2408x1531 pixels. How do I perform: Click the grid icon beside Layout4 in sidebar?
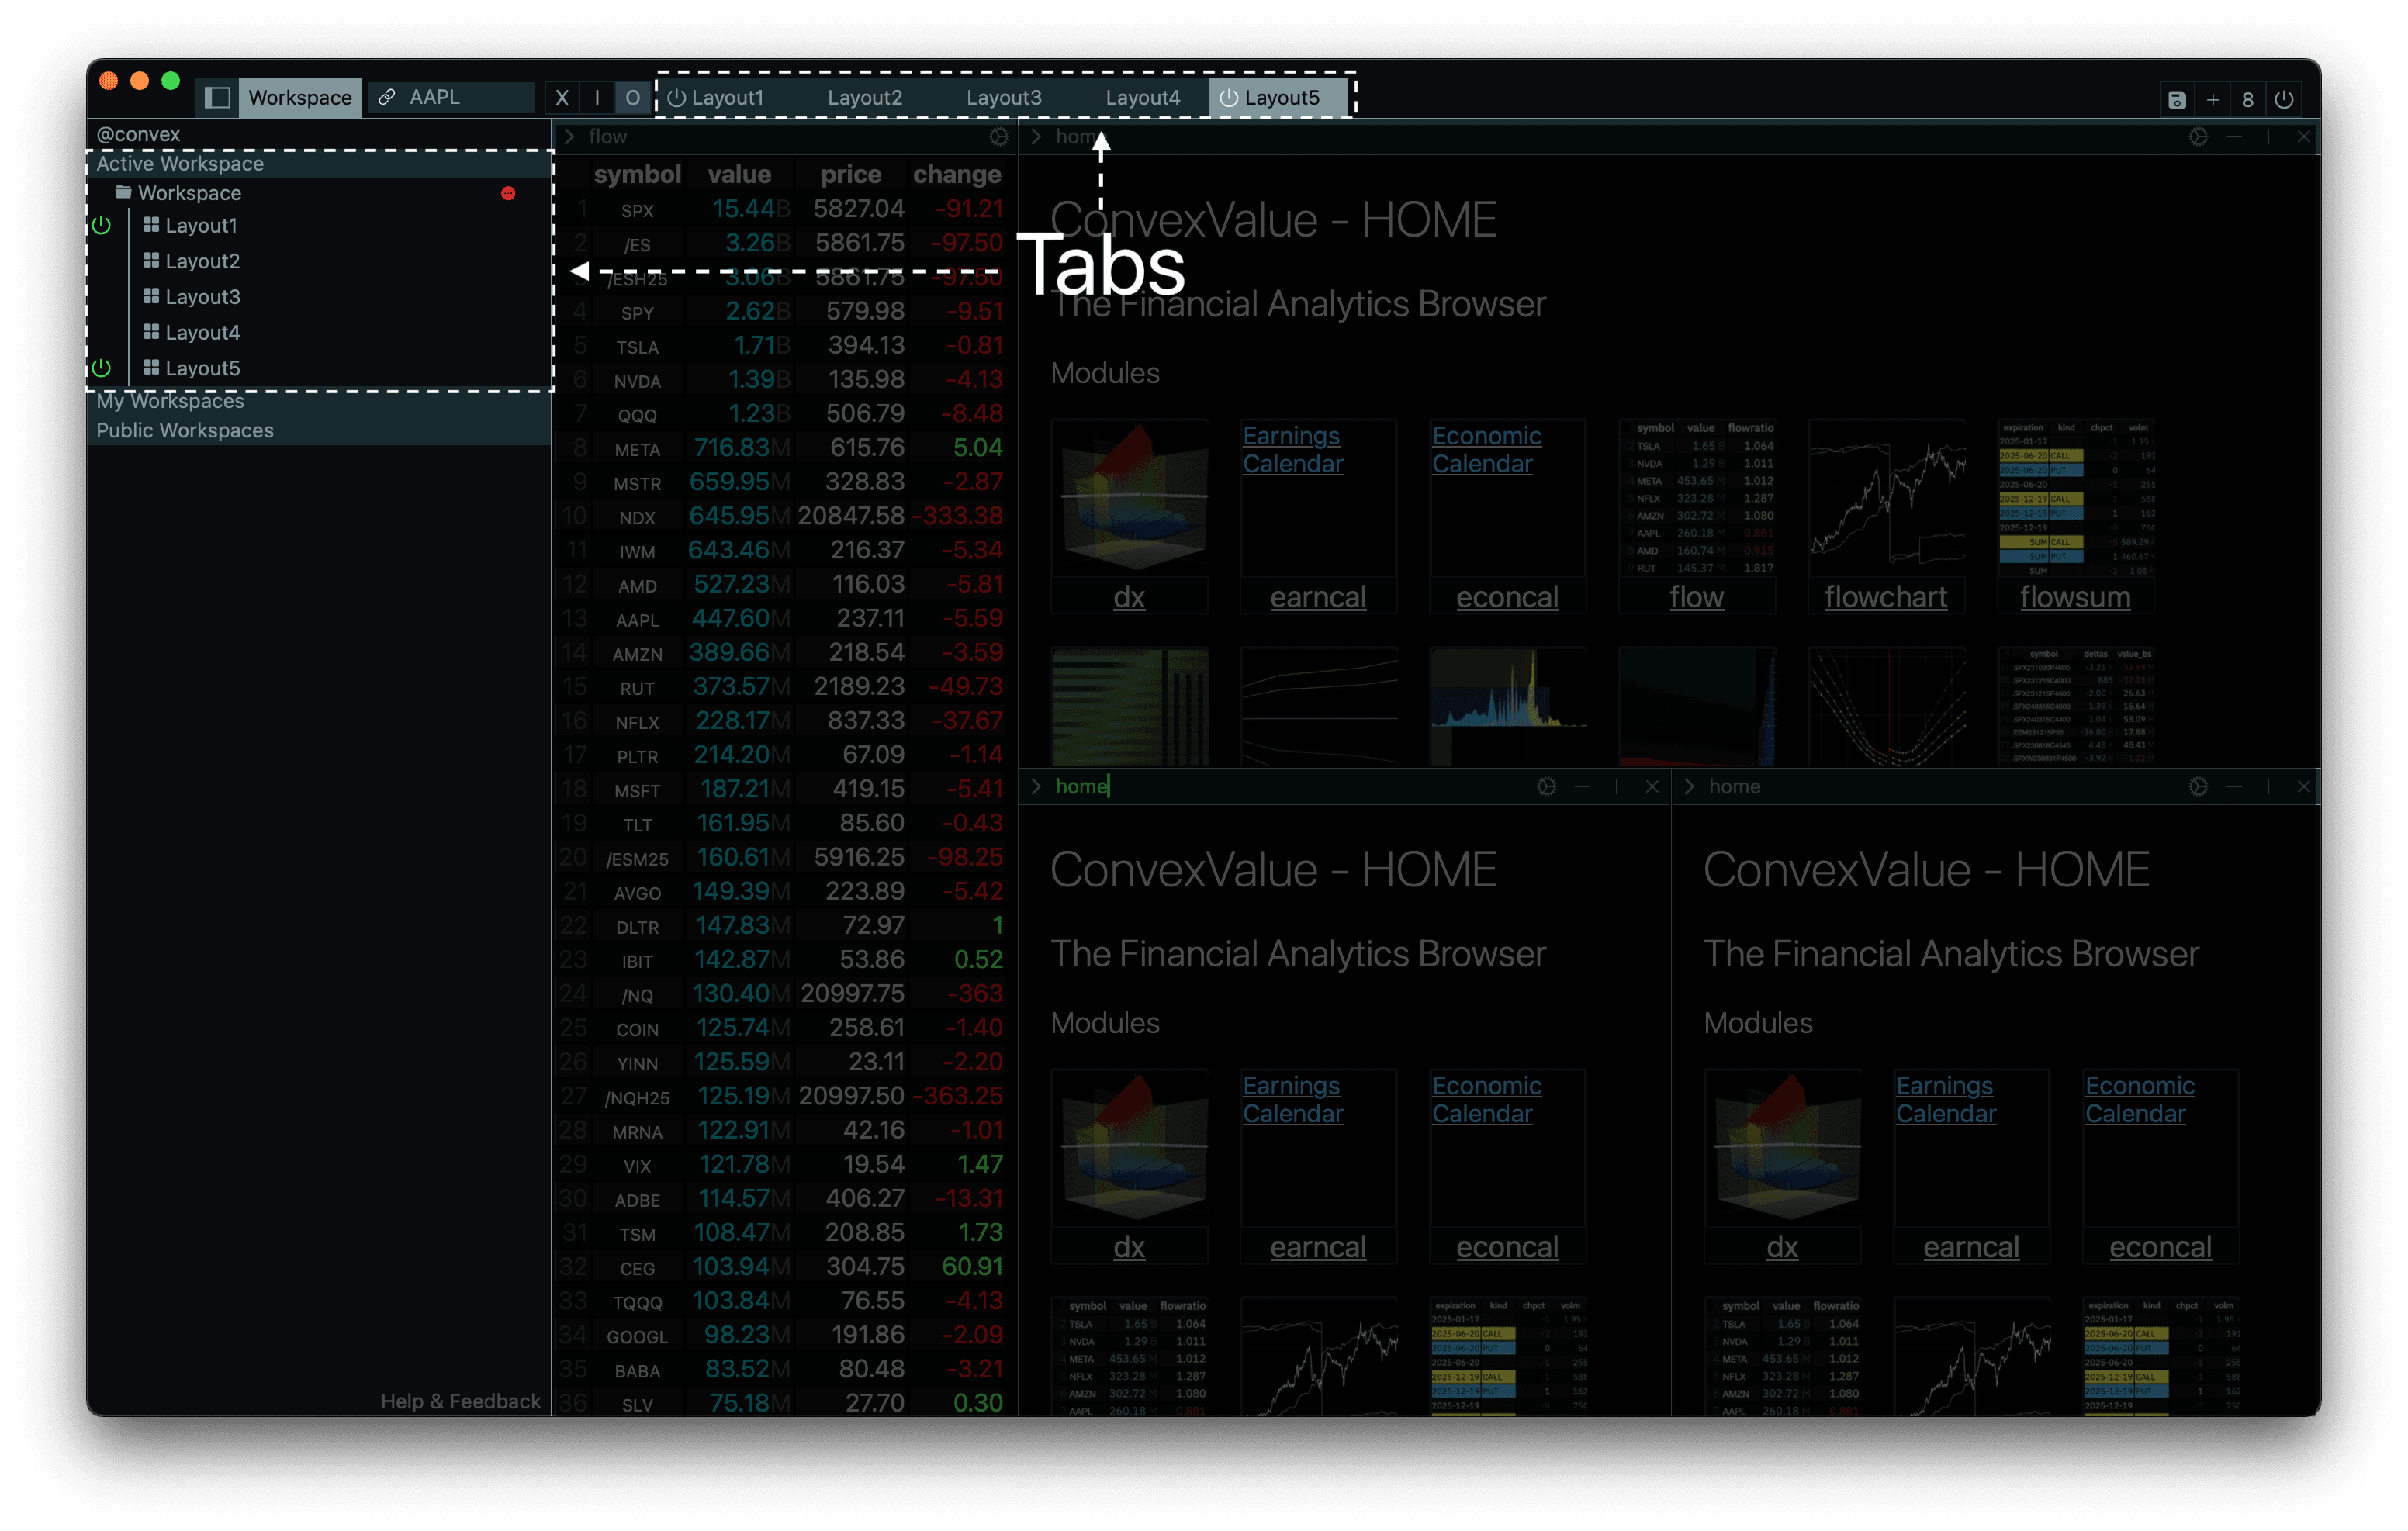point(151,331)
